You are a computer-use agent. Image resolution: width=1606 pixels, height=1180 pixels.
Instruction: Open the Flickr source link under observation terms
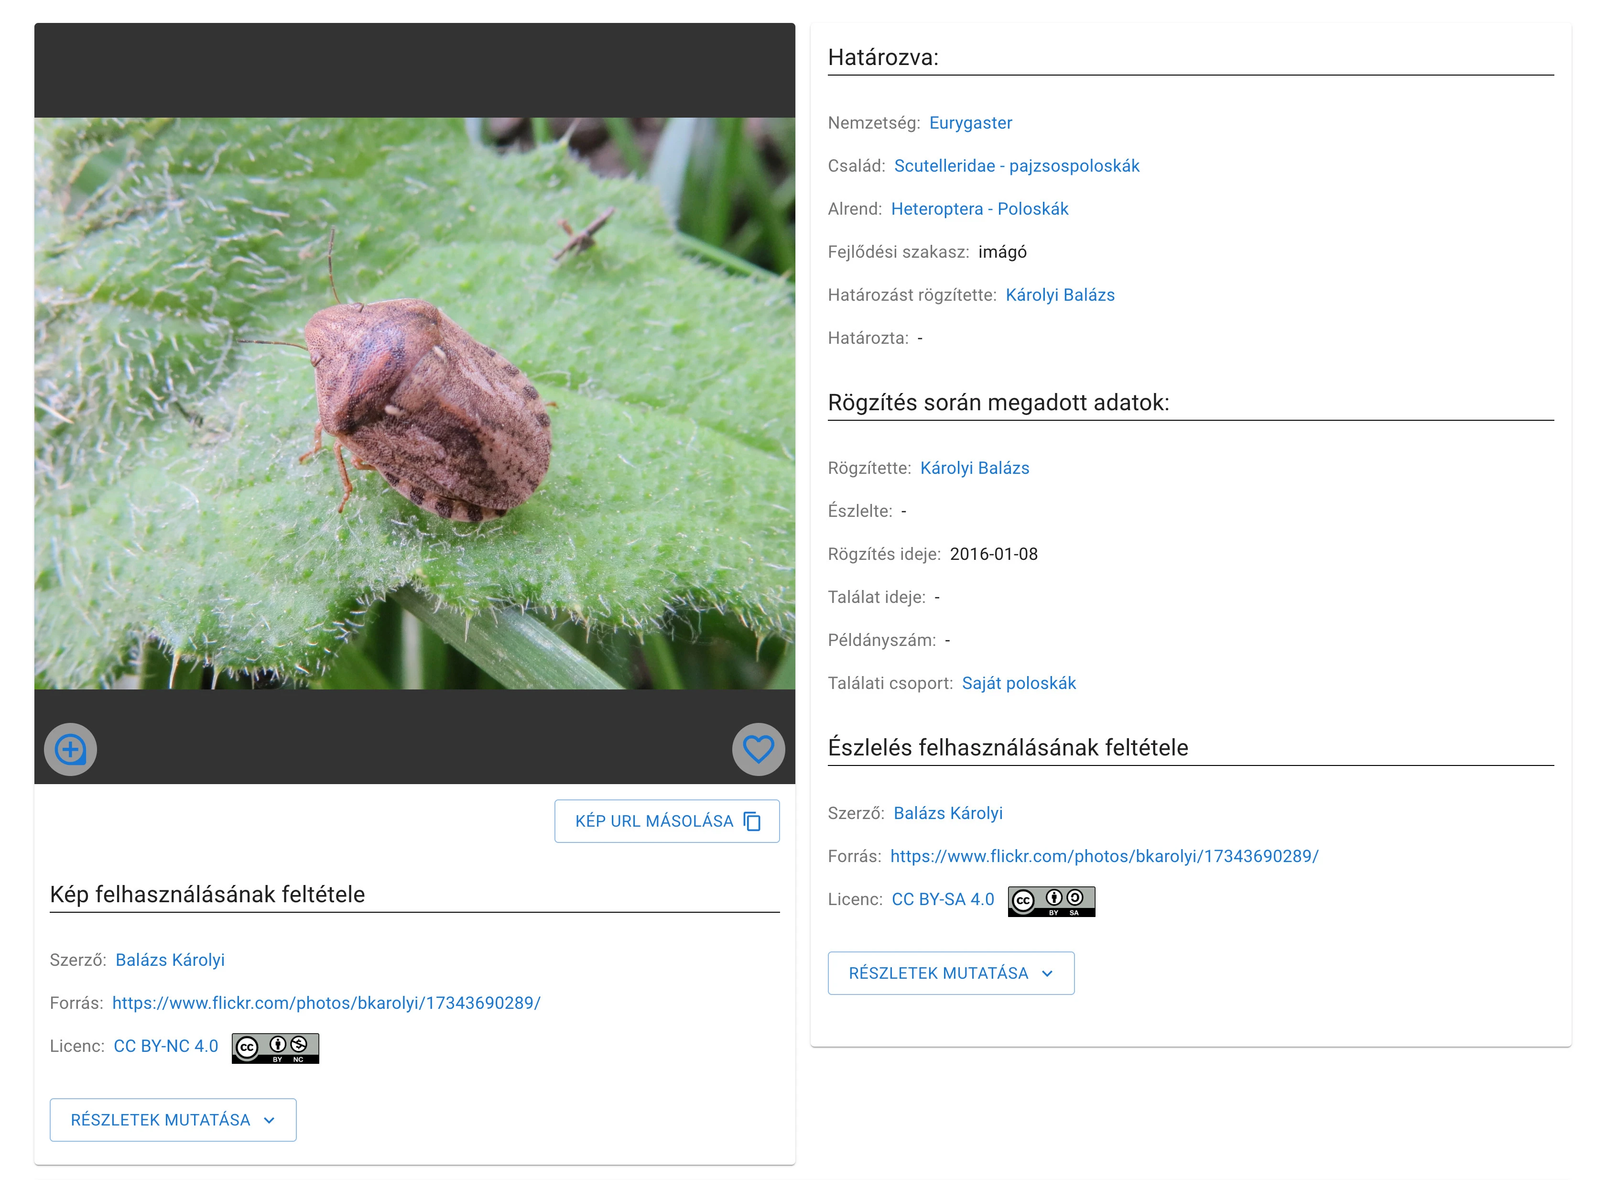[x=1103, y=856]
